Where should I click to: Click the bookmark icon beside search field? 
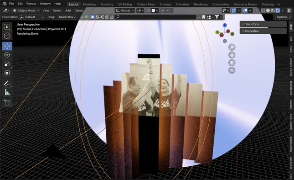point(203,17)
